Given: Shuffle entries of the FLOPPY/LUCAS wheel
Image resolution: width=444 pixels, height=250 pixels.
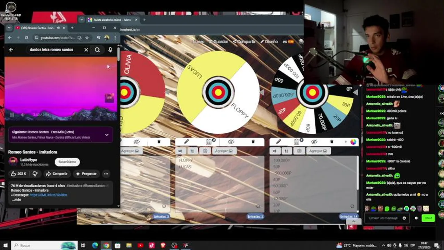Looking at the screenshot, I should pyautogui.click(x=180, y=151).
